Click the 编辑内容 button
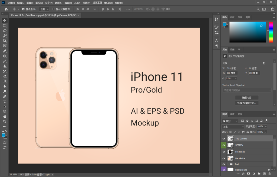The height and width of the screenshot is (177, 277). pyautogui.click(x=247, y=98)
